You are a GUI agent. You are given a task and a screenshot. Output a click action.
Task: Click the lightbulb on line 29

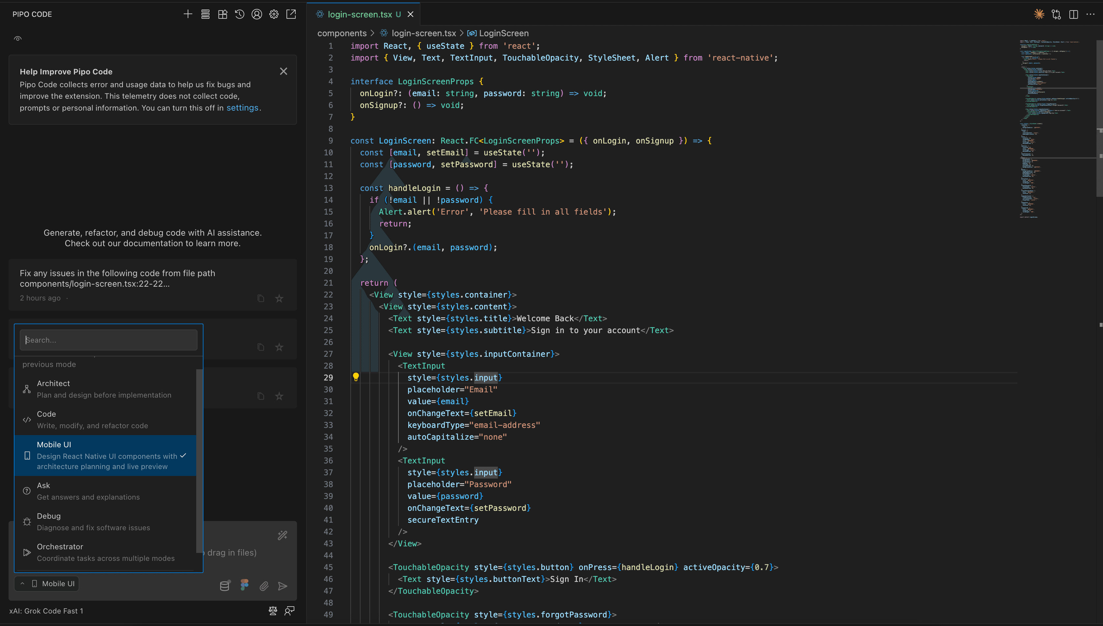click(356, 377)
